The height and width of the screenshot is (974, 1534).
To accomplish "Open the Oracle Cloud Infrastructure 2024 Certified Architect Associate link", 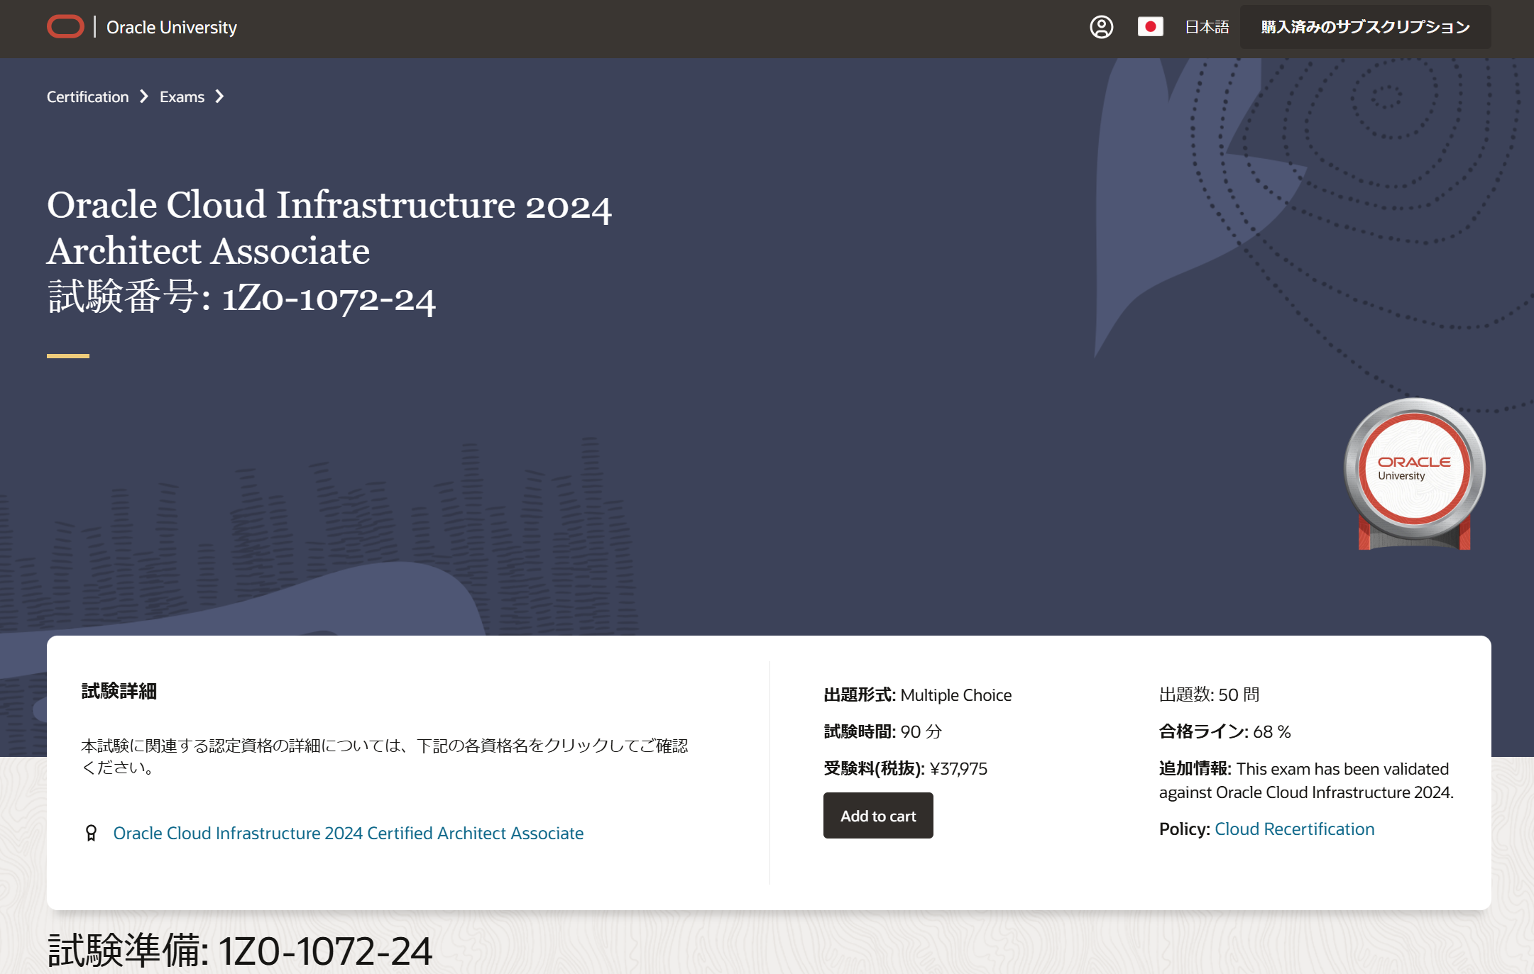I will click(x=349, y=833).
